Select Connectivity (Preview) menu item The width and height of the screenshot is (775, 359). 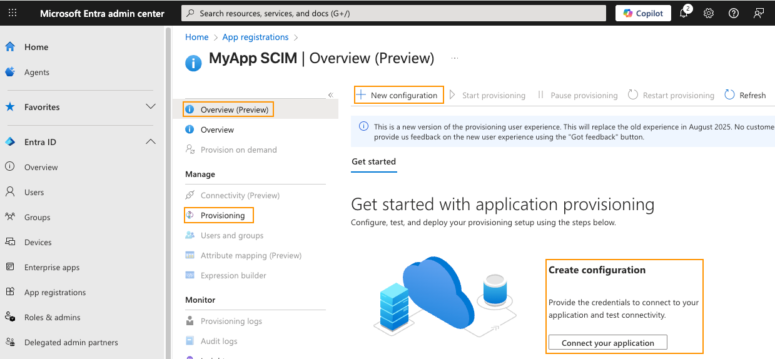tap(240, 195)
